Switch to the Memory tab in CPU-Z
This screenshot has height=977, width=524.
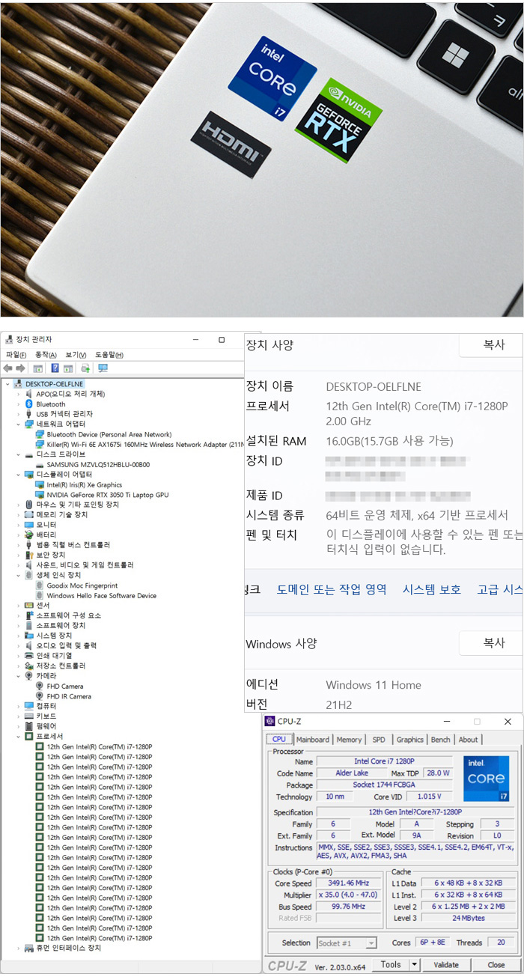[349, 740]
